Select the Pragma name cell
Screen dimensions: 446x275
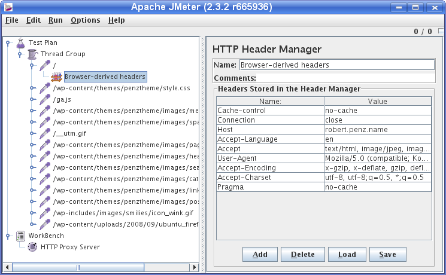pos(270,187)
